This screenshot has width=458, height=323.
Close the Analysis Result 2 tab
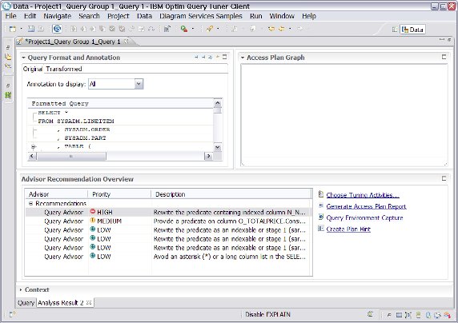pyautogui.click(x=89, y=302)
